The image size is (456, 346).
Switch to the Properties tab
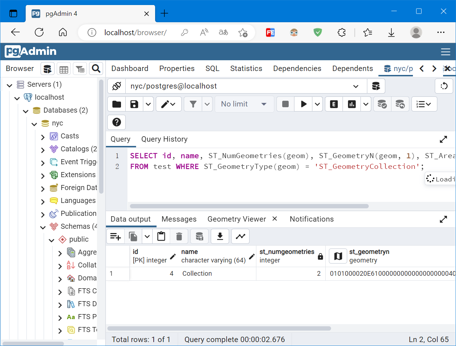click(177, 68)
